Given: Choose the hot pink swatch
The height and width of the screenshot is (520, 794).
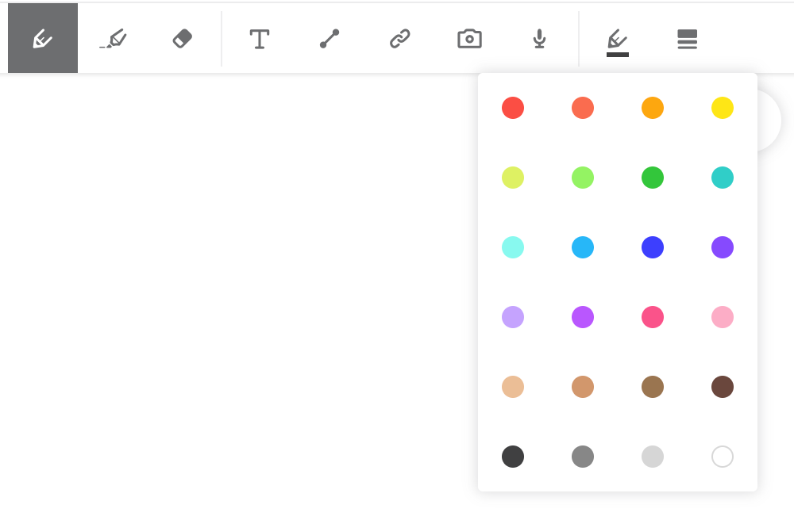Looking at the screenshot, I should pyautogui.click(x=653, y=317).
